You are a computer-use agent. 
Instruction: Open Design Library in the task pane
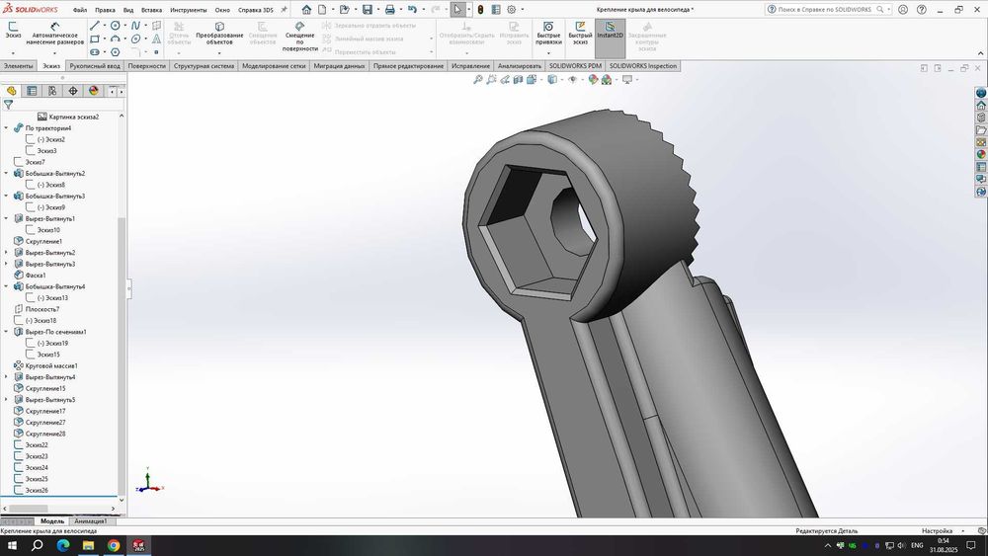click(981, 118)
